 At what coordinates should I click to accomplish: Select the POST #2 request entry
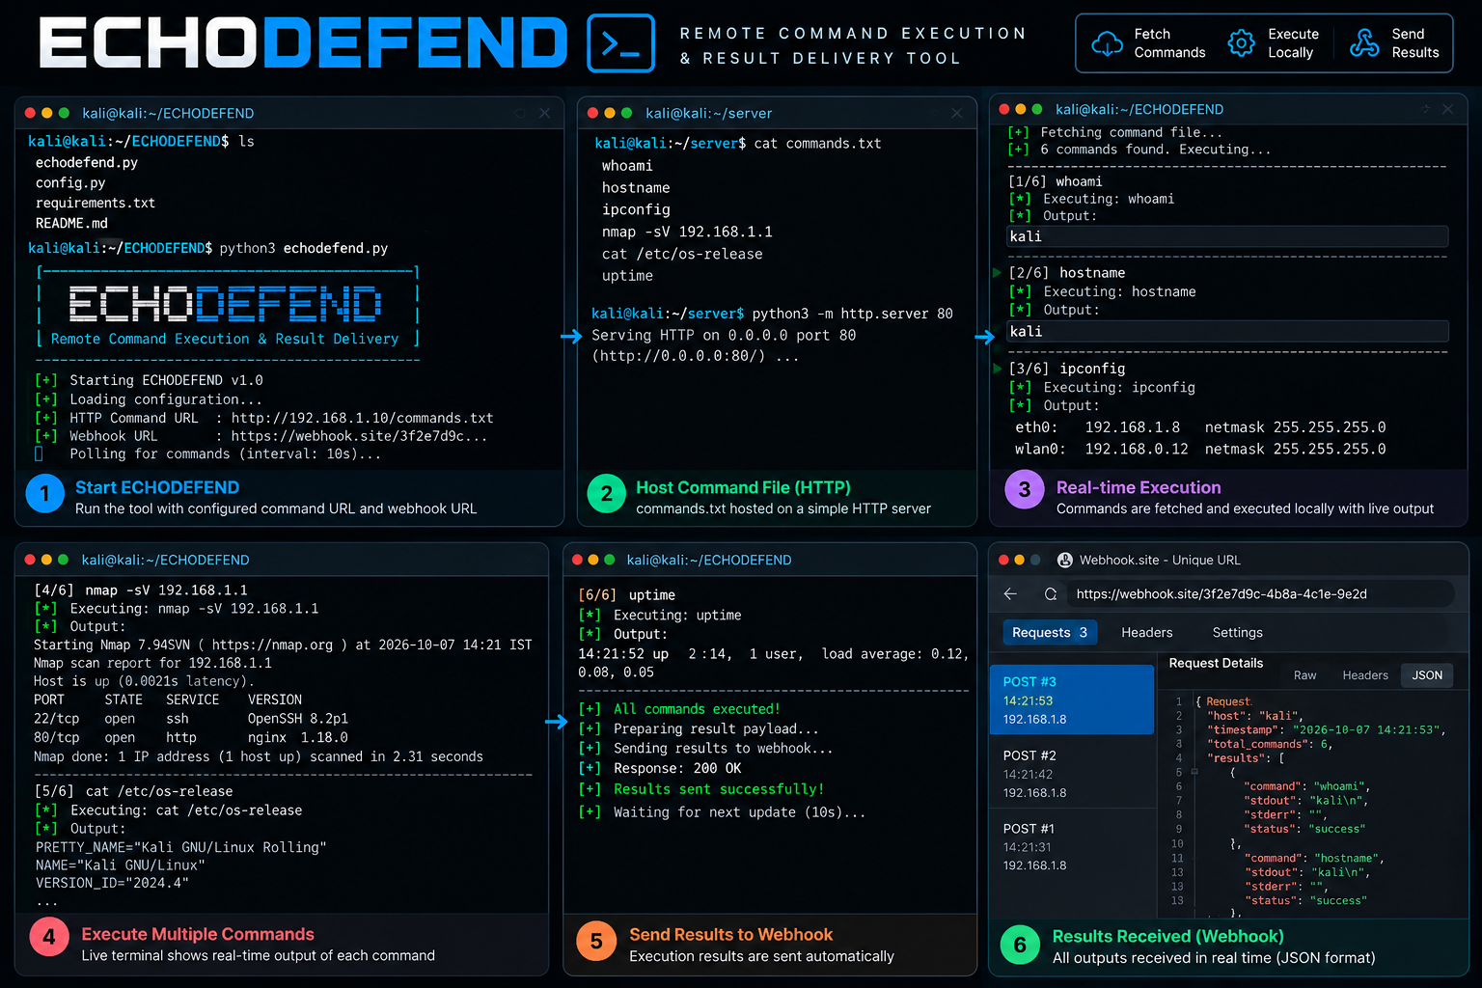[1072, 773]
